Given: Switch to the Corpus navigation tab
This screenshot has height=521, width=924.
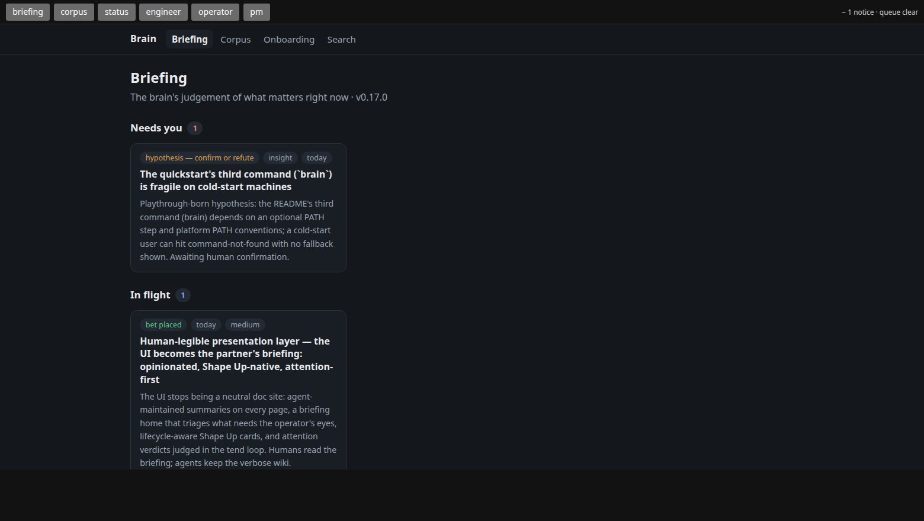Looking at the screenshot, I should [236, 40].
